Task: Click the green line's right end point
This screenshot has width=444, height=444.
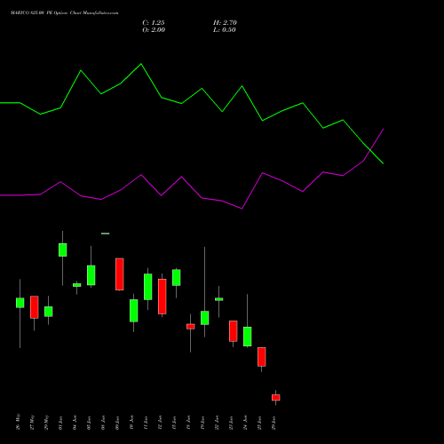Action: tap(384, 163)
